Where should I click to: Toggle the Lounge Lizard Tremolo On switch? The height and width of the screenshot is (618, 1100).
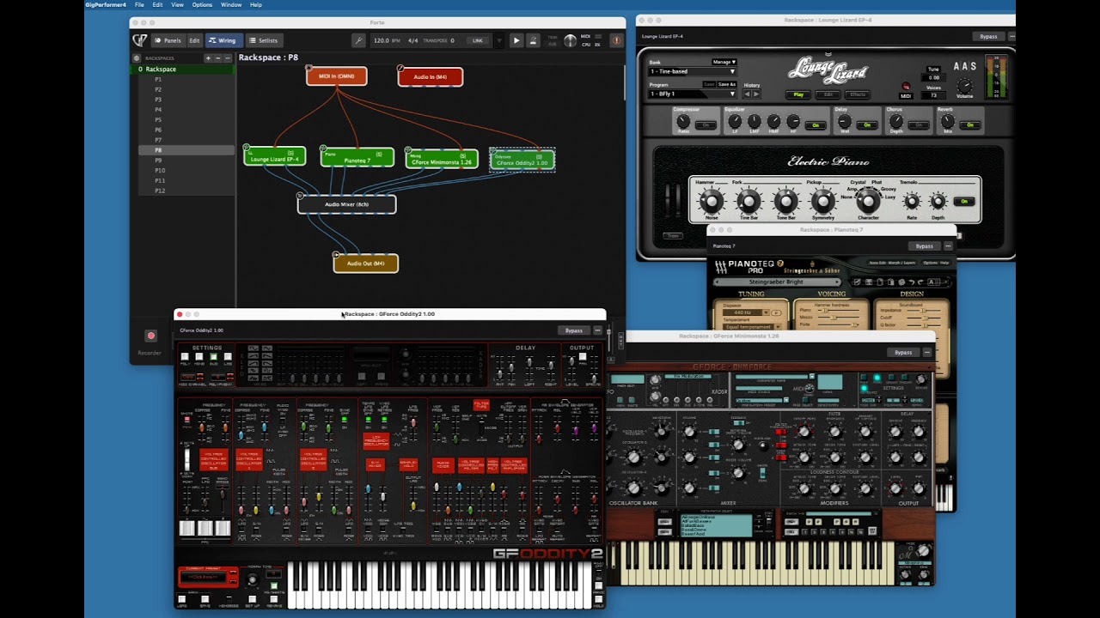tap(964, 202)
